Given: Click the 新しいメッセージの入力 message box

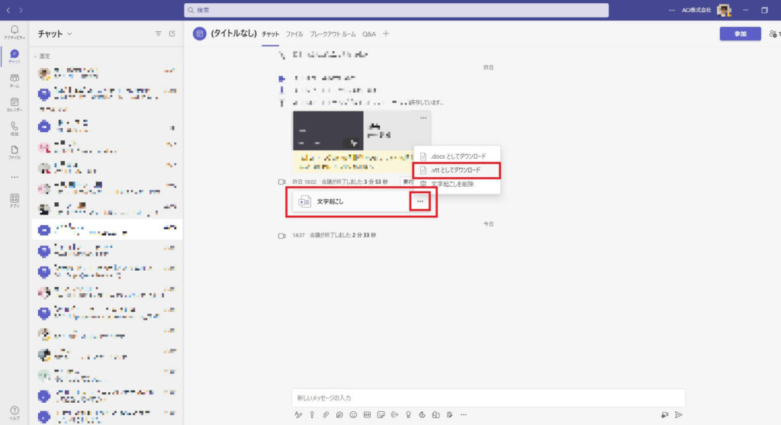Looking at the screenshot, I should (x=488, y=398).
